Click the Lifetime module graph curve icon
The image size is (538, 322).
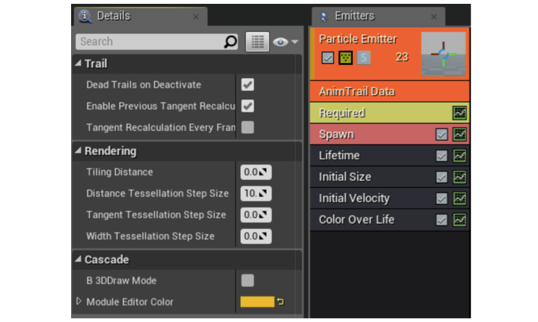459,156
